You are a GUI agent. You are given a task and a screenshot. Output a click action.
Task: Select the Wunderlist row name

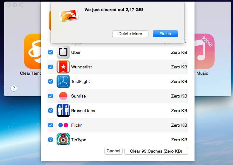[81, 67]
